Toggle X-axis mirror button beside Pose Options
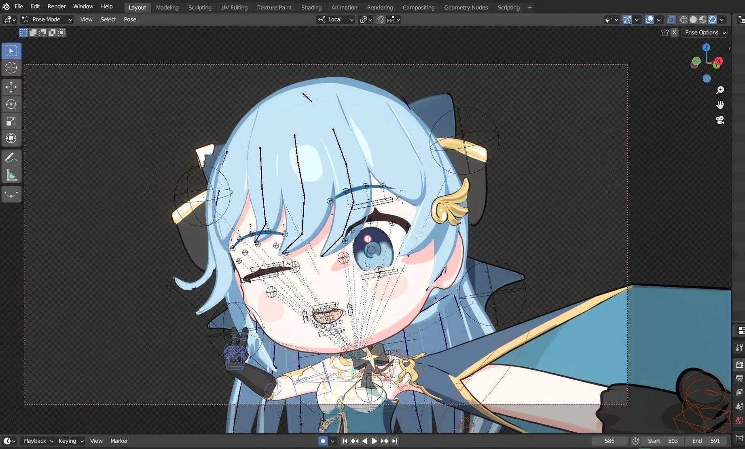 (674, 32)
